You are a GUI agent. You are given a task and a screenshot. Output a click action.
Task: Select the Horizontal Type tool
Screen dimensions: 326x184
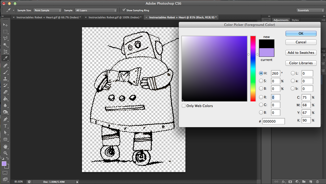click(5, 126)
